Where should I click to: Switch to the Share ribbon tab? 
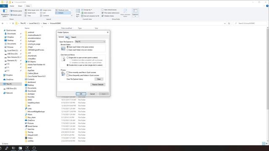[x=20, y=6]
